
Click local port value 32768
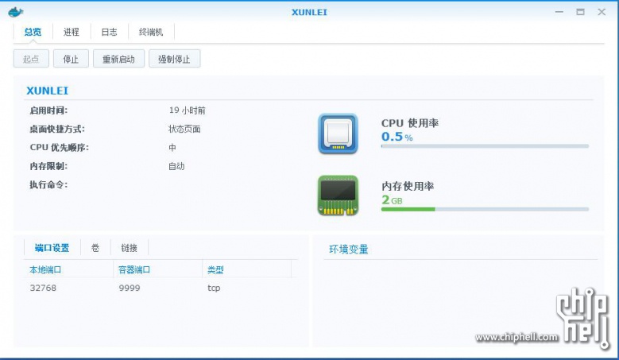43,288
